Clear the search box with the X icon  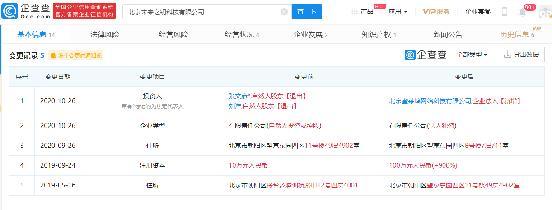(284, 12)
